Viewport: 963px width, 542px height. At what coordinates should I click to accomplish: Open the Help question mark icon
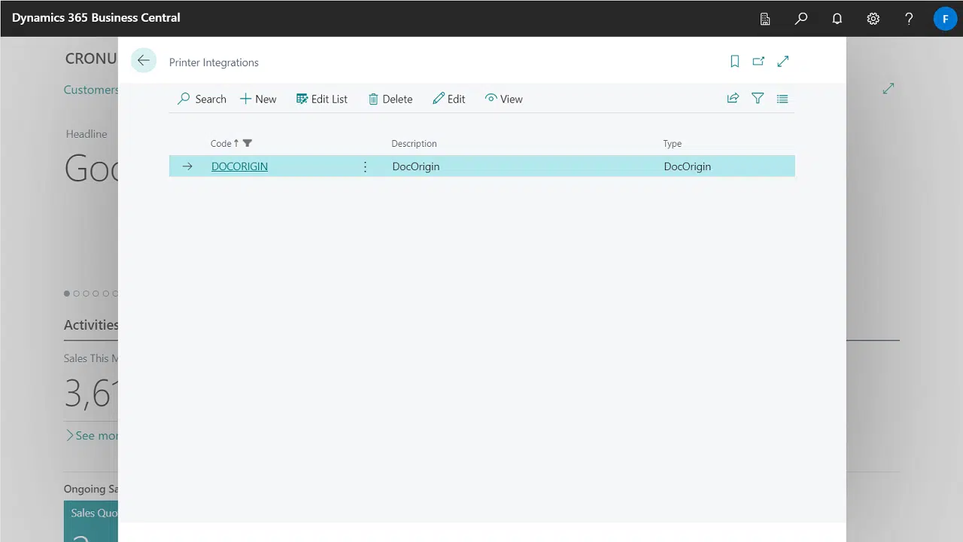(909, 18)
